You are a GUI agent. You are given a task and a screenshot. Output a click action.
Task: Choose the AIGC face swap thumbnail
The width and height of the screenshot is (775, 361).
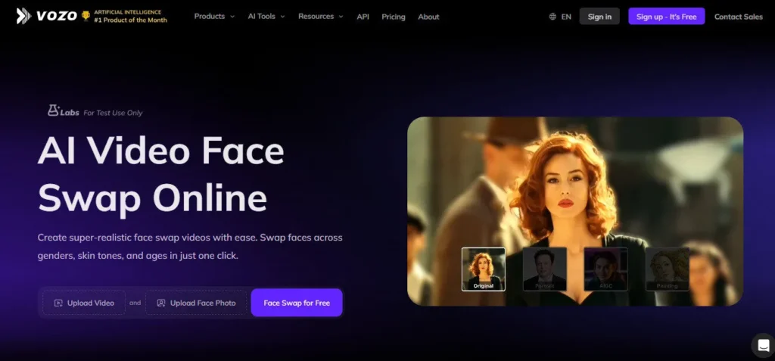click(605, 269)
